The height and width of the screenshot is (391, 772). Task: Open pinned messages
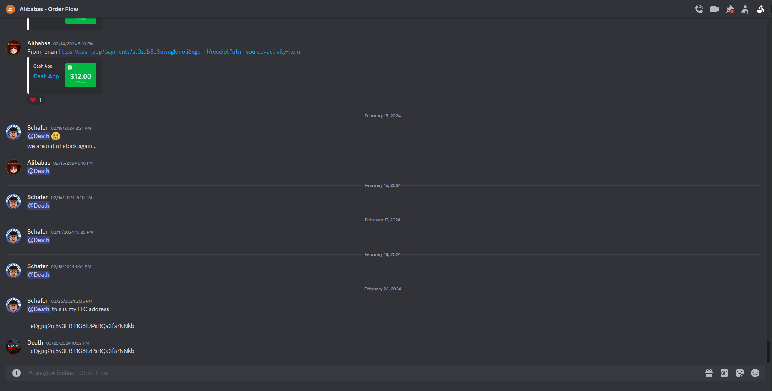coord(730,9)
